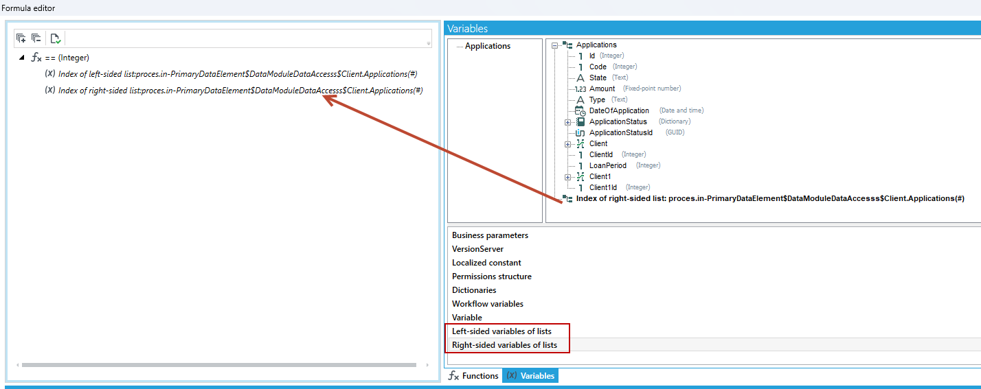Click the scroll left arrow in formula panel
The height and width of the screenshot is (389, 981).
point(17,365)
